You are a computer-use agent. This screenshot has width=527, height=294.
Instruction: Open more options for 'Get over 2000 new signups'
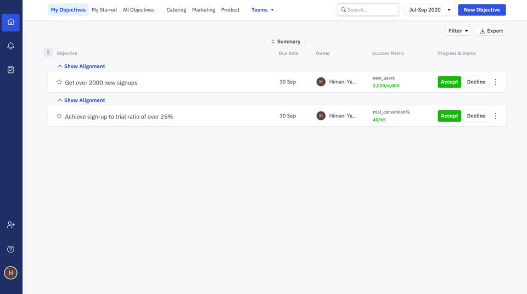pyautogui.click(x=496, y=82)
